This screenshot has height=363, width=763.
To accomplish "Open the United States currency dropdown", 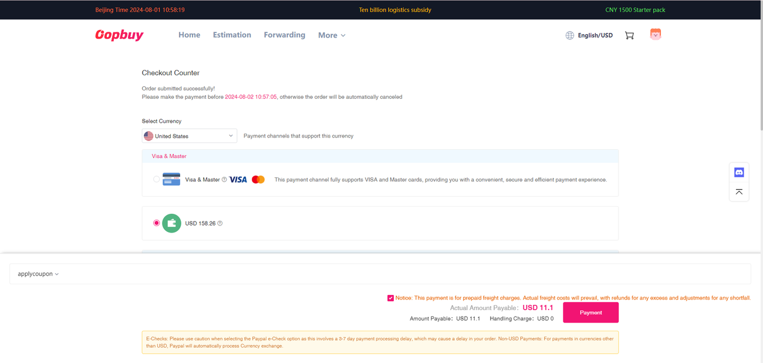I will pos(190,136).
